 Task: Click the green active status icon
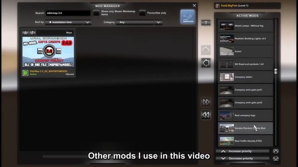pos(26,73)
